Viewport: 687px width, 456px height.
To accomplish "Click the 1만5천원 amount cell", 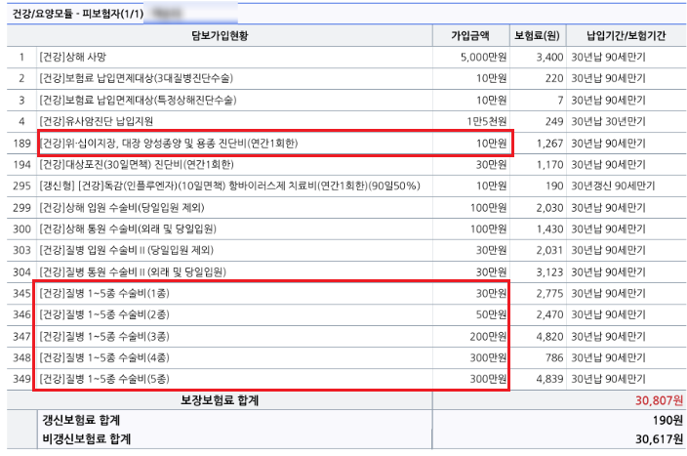I will [486, 121].
